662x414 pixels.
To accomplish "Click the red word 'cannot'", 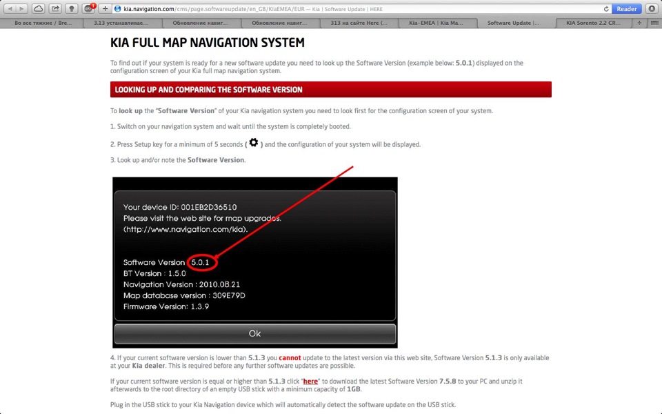I will point(290,358).
